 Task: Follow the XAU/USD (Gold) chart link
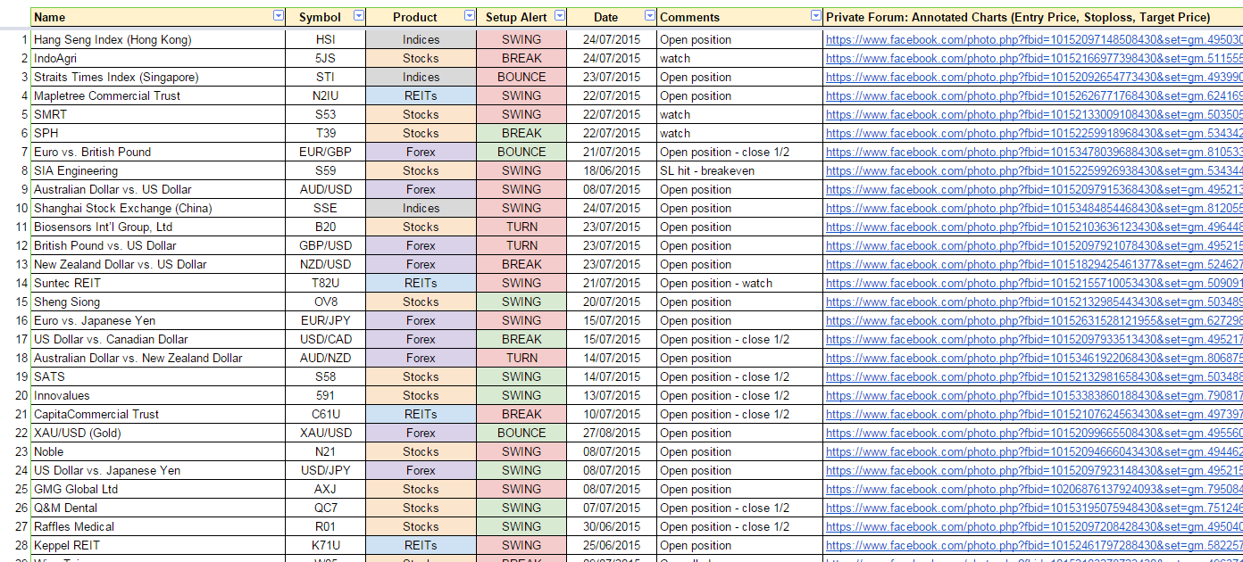pos(1033,434)
